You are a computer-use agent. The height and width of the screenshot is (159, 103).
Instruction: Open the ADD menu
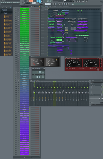[x=5, y=2]
